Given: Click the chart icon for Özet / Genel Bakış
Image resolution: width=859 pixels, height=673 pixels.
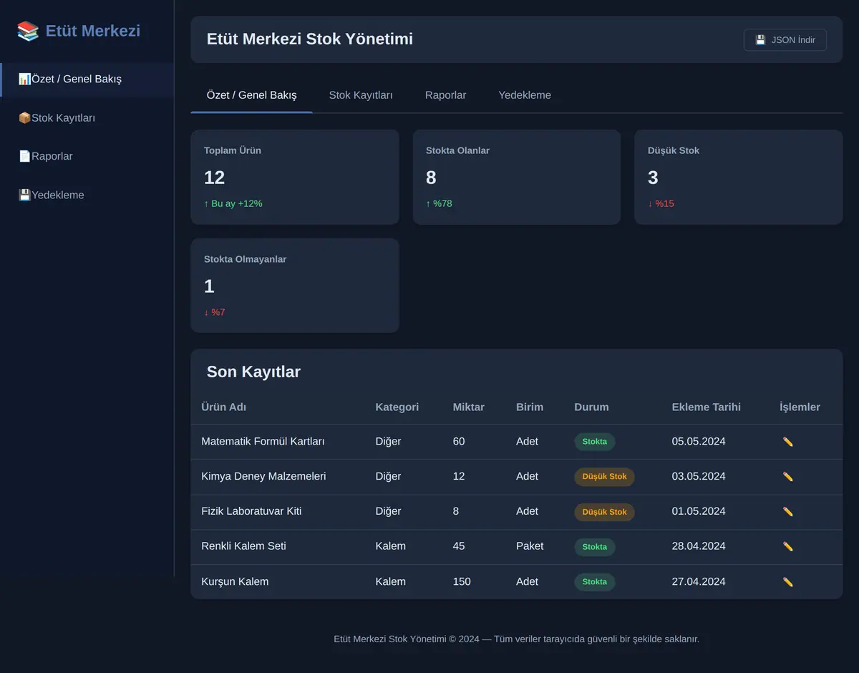Looking at the screenshot, I should coord(24,79).
